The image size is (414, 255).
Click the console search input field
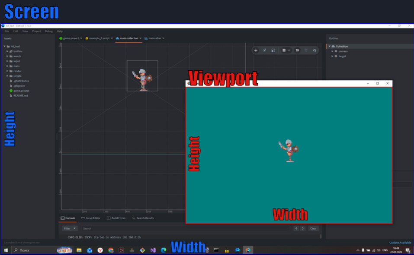point(182,228)
